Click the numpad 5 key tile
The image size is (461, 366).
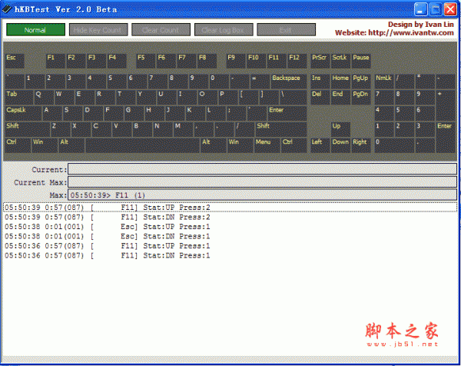pyautogui.click(x=405, y=114)
